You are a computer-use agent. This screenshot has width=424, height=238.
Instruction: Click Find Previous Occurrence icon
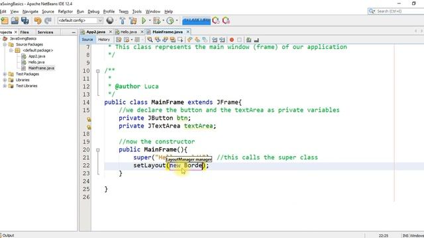[158, 40]
